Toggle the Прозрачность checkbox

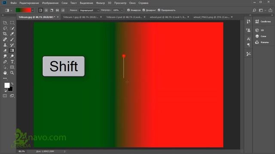(x=159, y=10)
